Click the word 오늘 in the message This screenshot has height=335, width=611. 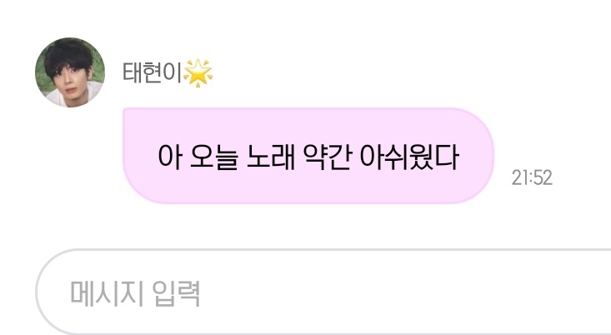click(214, 157)
